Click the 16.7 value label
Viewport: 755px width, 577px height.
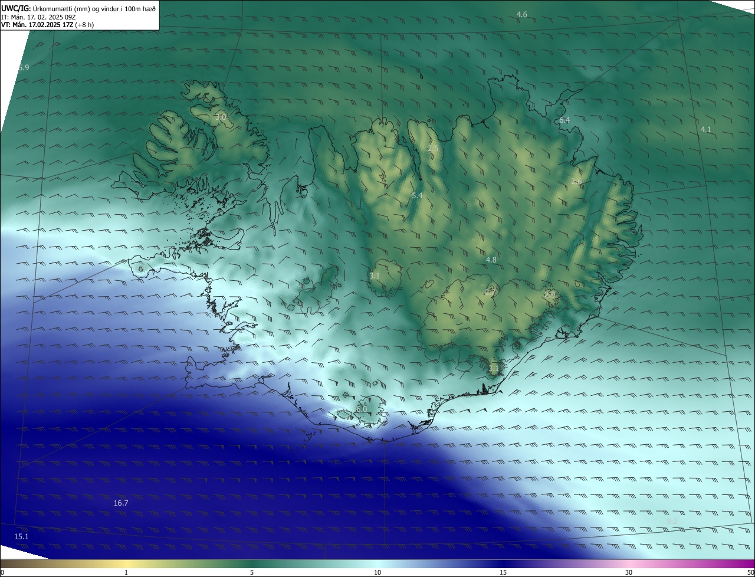(121, 503)
